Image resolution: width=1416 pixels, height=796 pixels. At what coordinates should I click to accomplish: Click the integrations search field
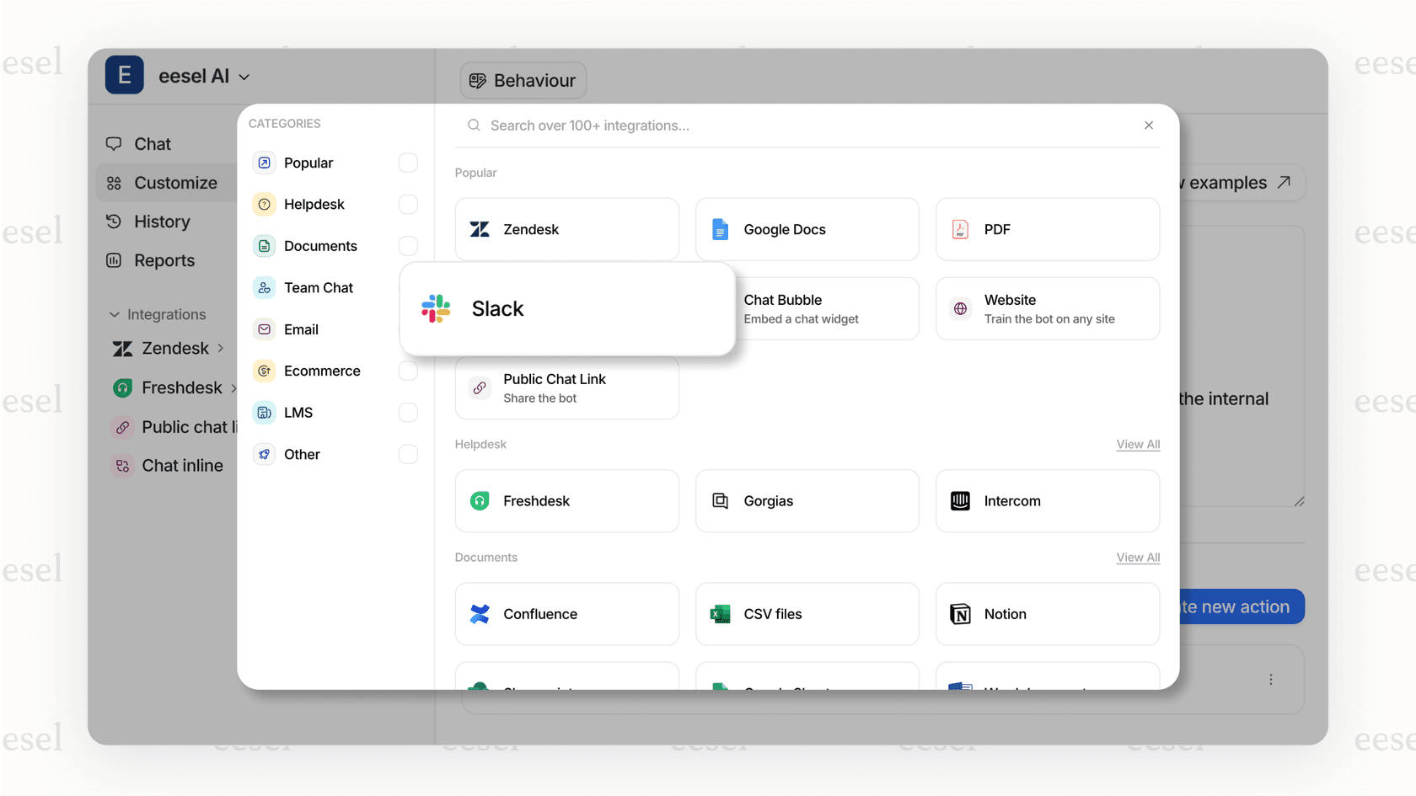click(759, 125)
